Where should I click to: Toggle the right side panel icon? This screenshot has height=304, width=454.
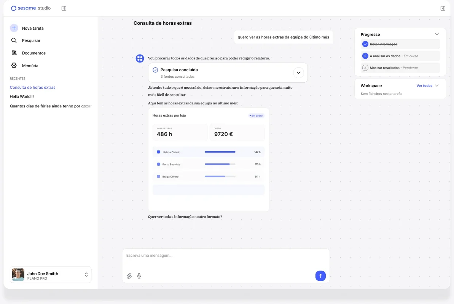point(443,8)
